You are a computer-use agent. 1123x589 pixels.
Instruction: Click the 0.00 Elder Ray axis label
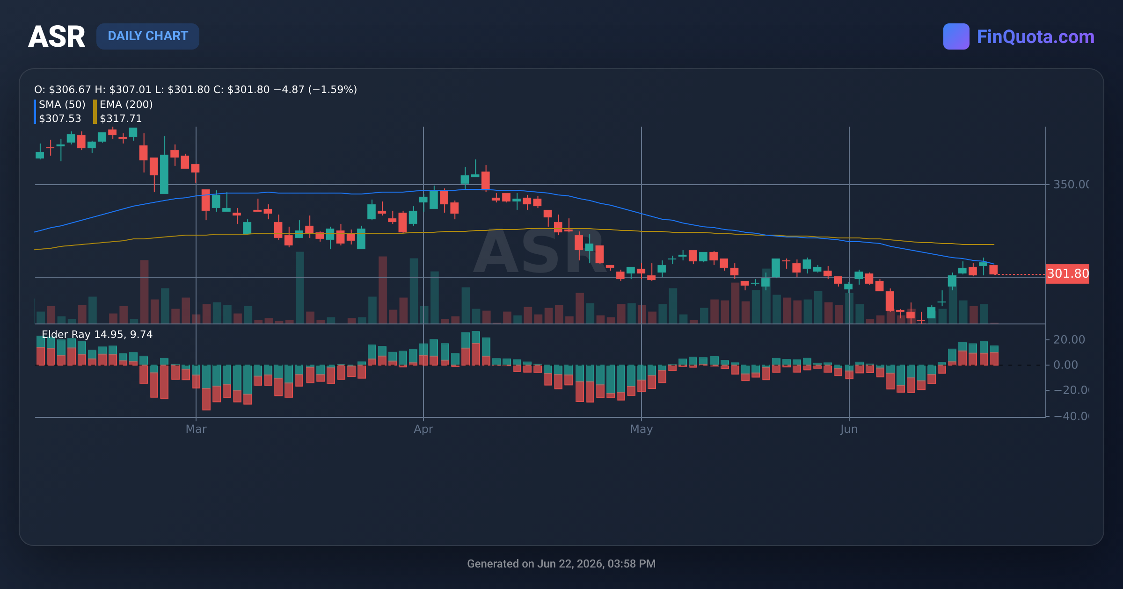tap(1065, 365)
